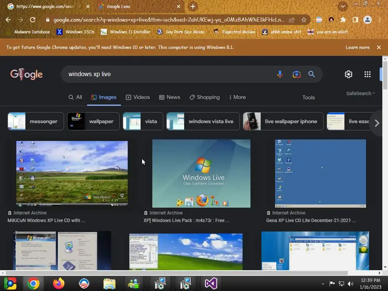Click Learn more in the update banner
The height and width of the screenshot is (291, 388).
point(358,47)
